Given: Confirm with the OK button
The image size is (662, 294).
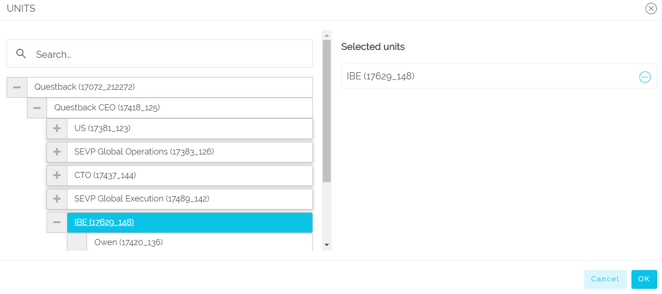Looking at the screenshot, I should (x=644, y=279).
